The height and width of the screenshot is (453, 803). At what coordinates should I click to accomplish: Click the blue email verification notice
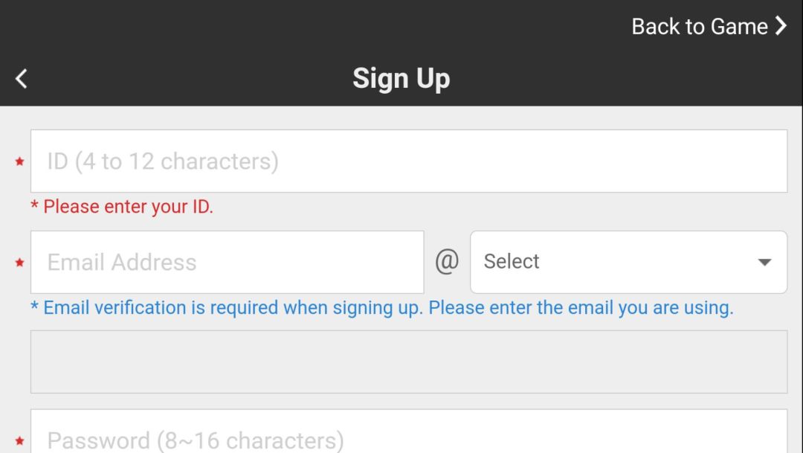coord(382,307)
